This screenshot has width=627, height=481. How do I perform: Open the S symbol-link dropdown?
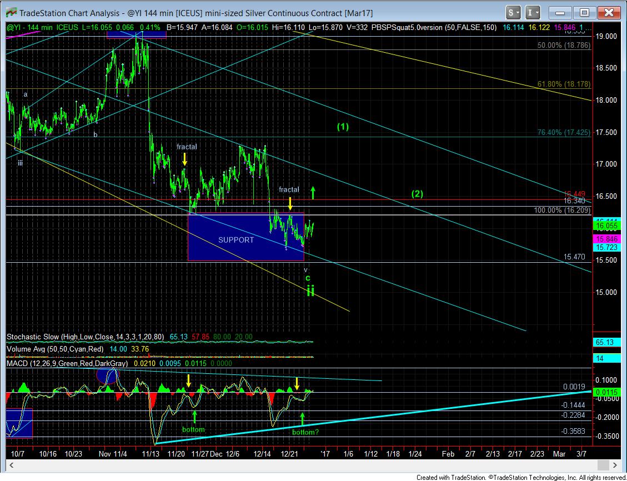point(513,13)
